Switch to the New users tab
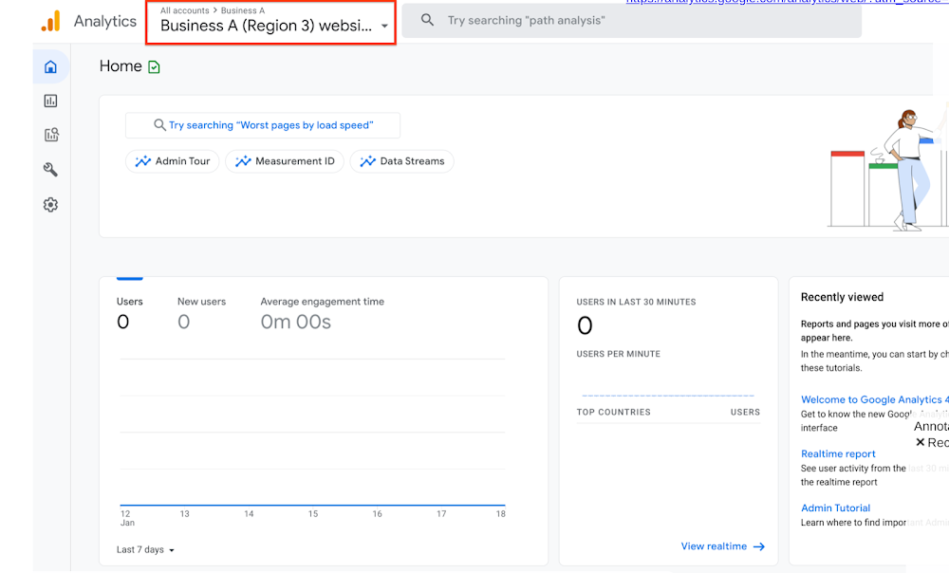 (201, 302)
